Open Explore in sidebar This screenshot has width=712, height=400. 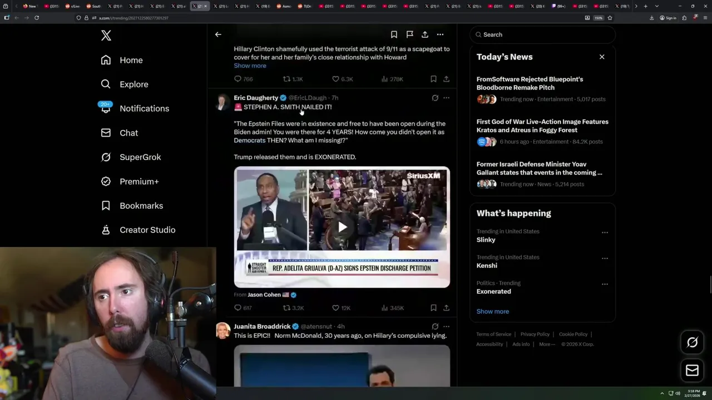[x=125, y=84]
